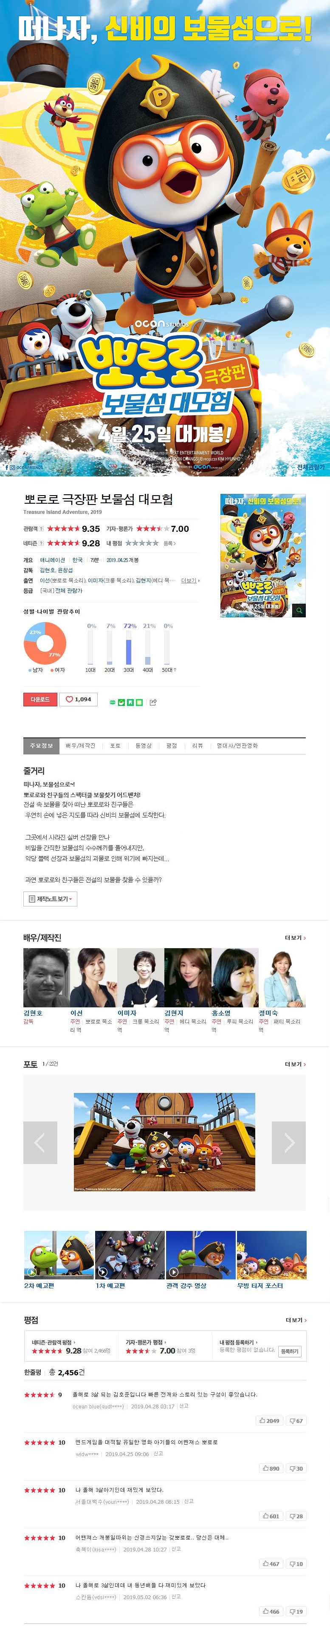Switch to the 배우/제작진 tab

tap(81, 746)
